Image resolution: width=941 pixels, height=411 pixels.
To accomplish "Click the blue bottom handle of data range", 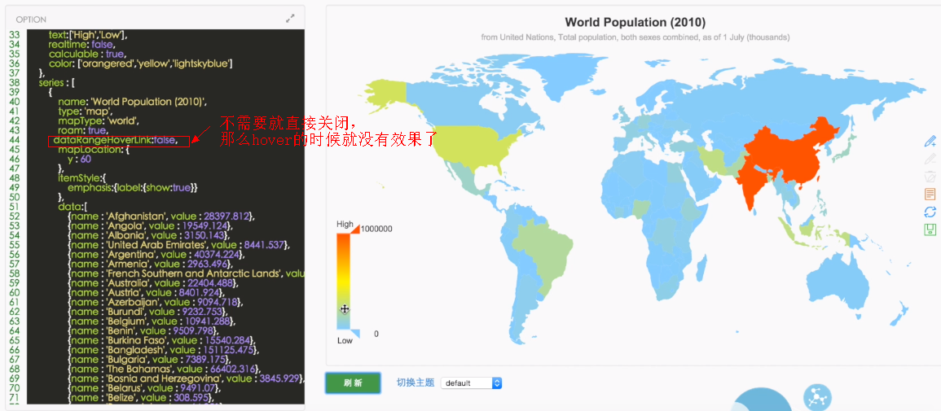I will 354,333.
